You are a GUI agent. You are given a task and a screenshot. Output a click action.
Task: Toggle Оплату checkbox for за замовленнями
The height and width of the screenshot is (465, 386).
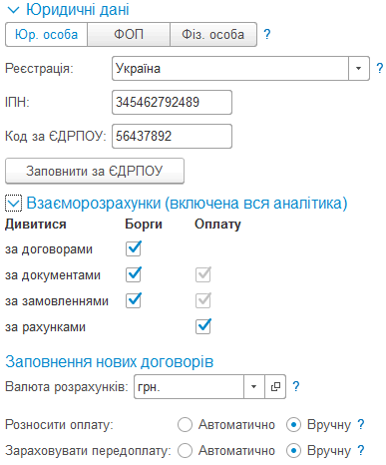point(203,300)
